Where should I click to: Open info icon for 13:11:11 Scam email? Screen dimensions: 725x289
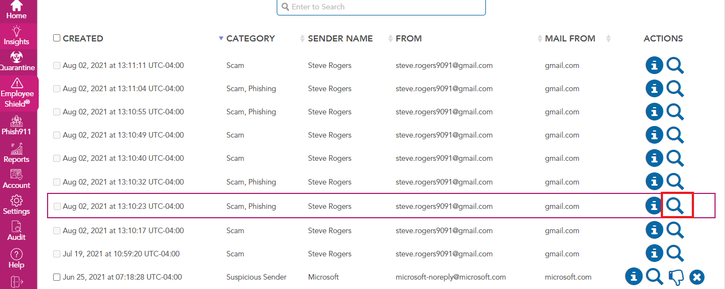point(654,66)
